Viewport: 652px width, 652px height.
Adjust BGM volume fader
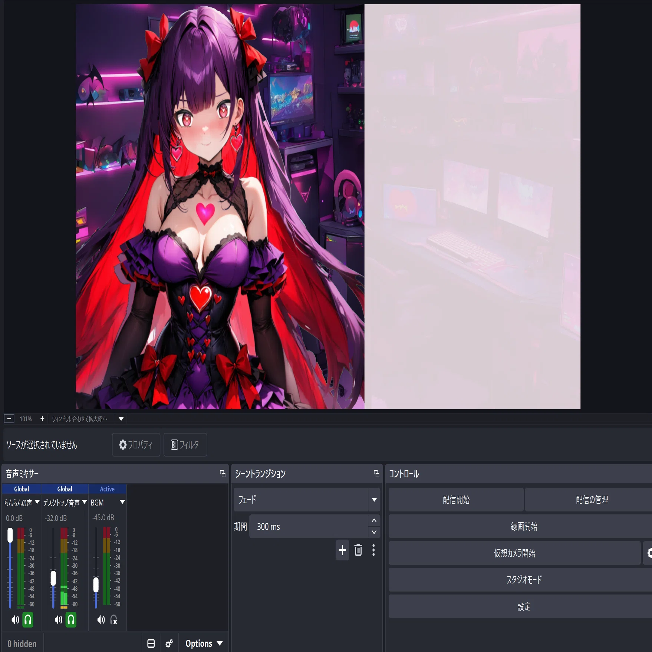point(96,585)
